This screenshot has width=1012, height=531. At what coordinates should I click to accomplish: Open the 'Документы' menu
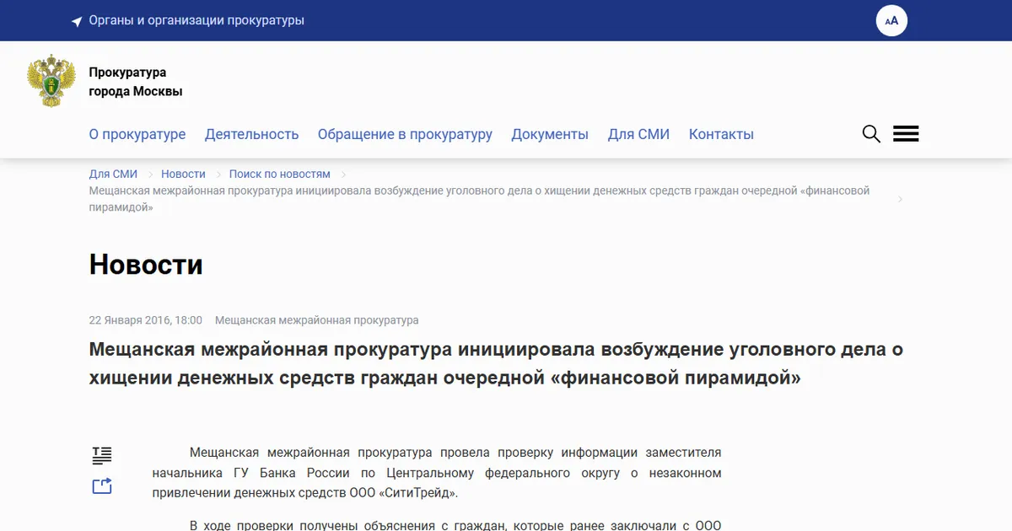(x=550, y=134)
